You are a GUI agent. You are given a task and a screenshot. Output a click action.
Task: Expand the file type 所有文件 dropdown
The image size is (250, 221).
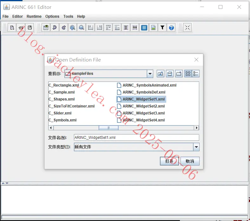click(x=196, y=147)
